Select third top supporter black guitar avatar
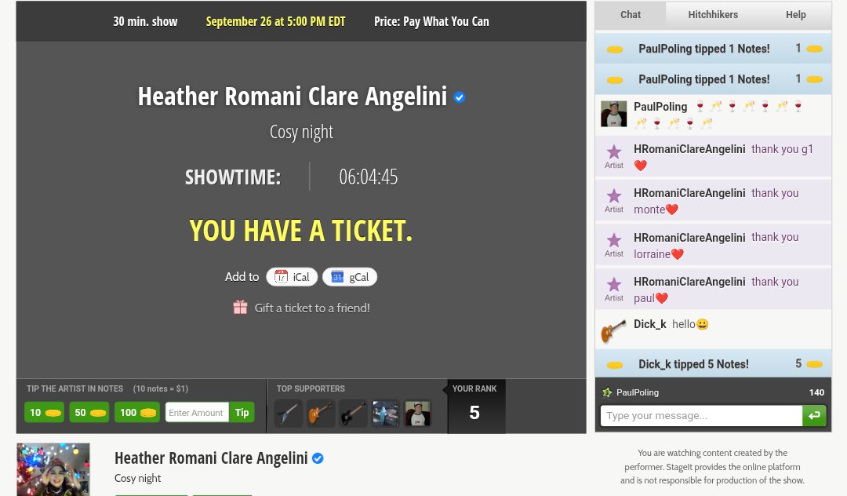Viewport: 847px width, 496px height. click(353, 414)
